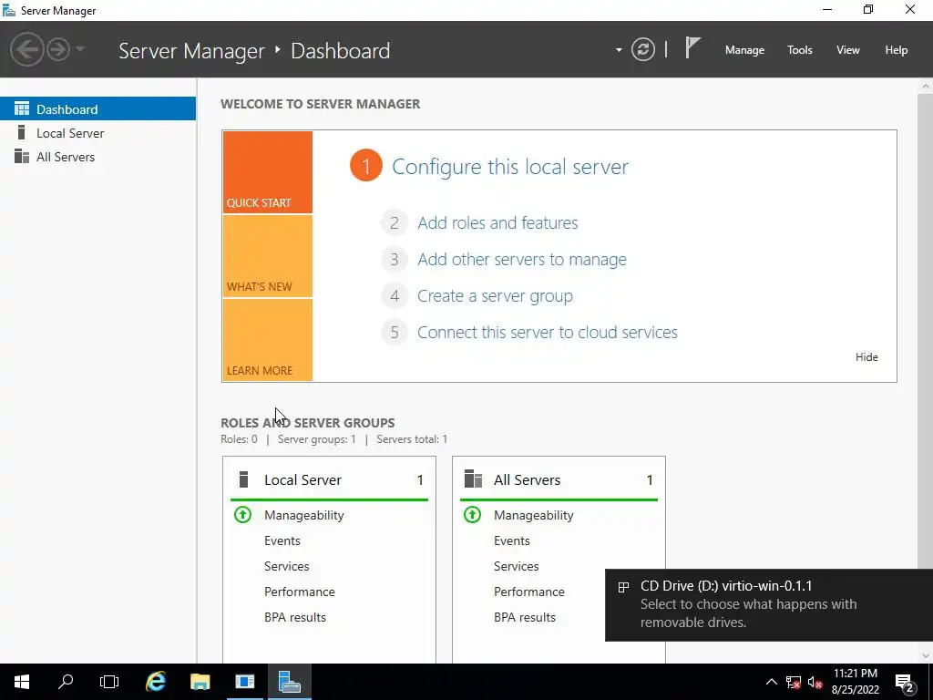Open Events in Local Server tile
Screen dimensions: 933x700
(282, 541)
